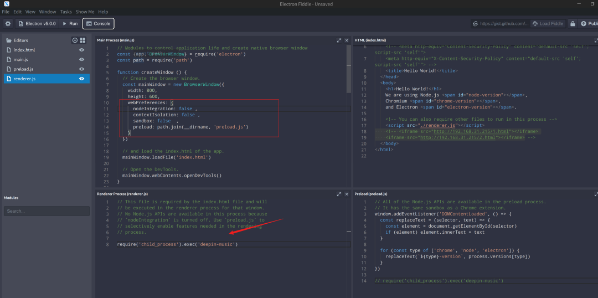Toggle visibility of index.html editor
This screenshot has height=298, width=598.
[82, 50]
